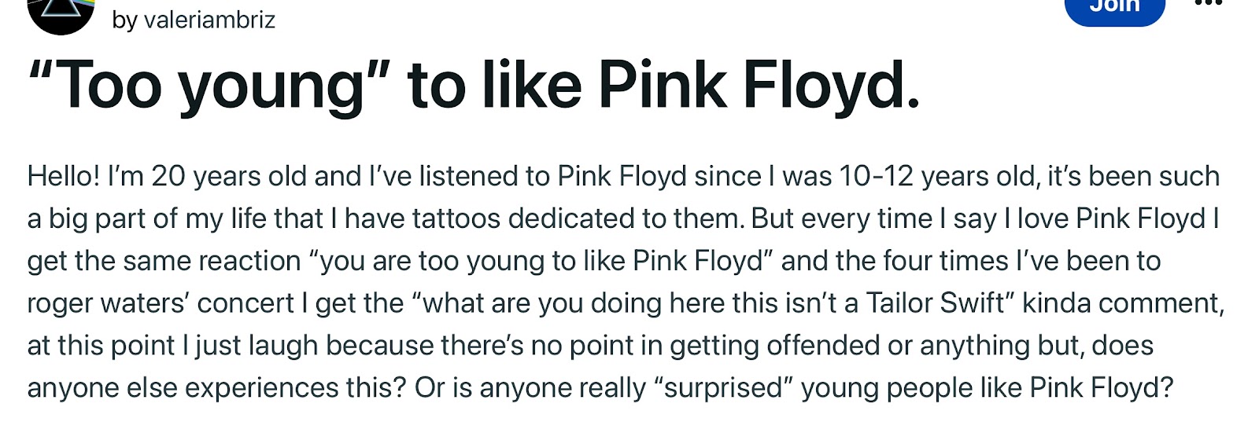The image size is (1259, 440).
Task: Click the text "I love Pink Floyd"
Action: point(1111,218)
